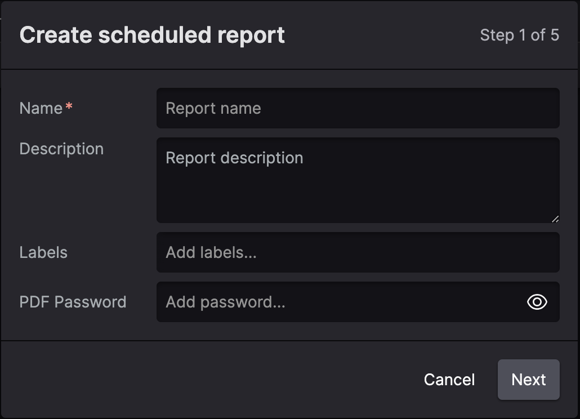
Task: Cancel the scheduled report creation
Action: click(x=449, y=380)
